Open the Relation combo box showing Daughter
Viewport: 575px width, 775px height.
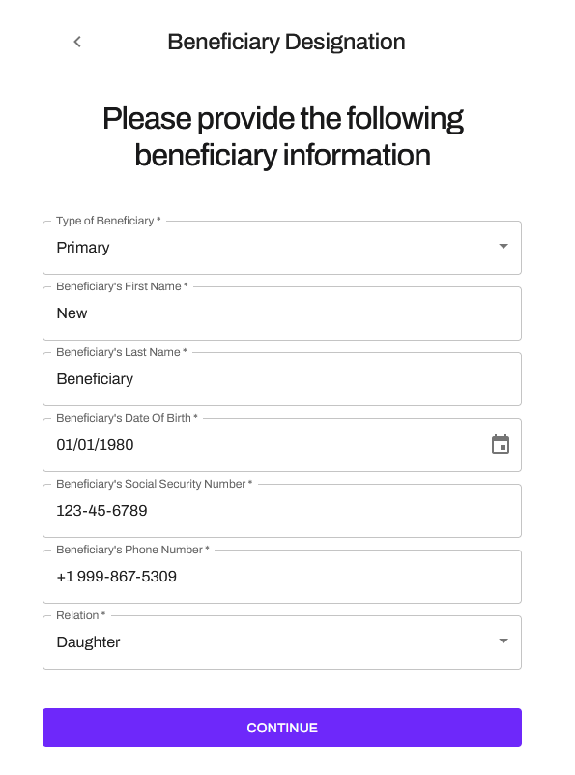point(282,642)
